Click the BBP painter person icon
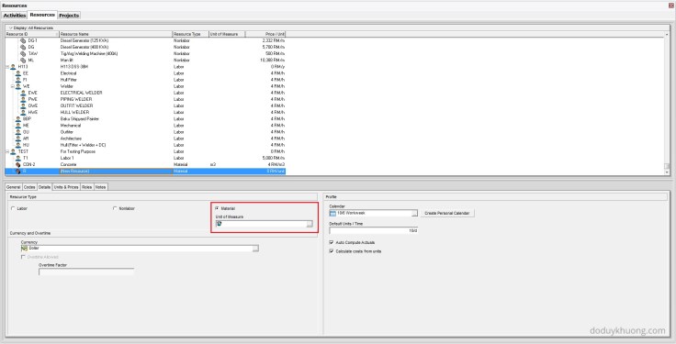 point(18,119)
